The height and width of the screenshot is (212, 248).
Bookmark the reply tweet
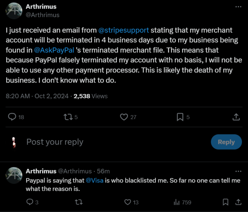pos(226,202)
